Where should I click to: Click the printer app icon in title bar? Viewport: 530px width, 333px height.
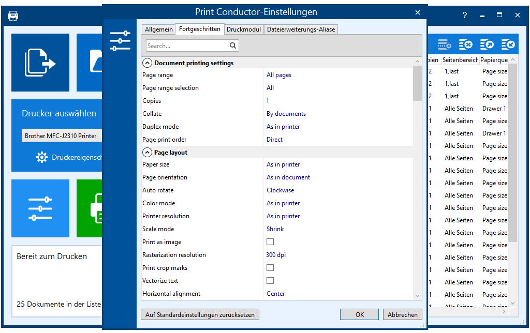(x=13, y=16)
